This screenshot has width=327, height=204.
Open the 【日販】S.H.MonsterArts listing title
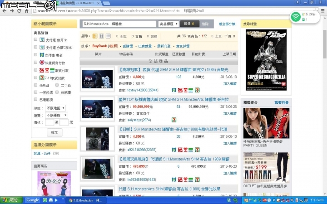173,129
